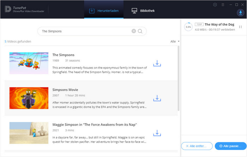Screen dimensions: 247x157
Task: Close the TunePat window
Action: pyautogui.click(x=243, y=5)
